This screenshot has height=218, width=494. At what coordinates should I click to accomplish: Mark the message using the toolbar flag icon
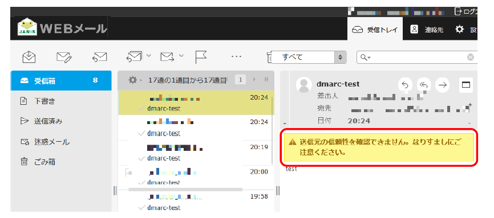point(201,57)
